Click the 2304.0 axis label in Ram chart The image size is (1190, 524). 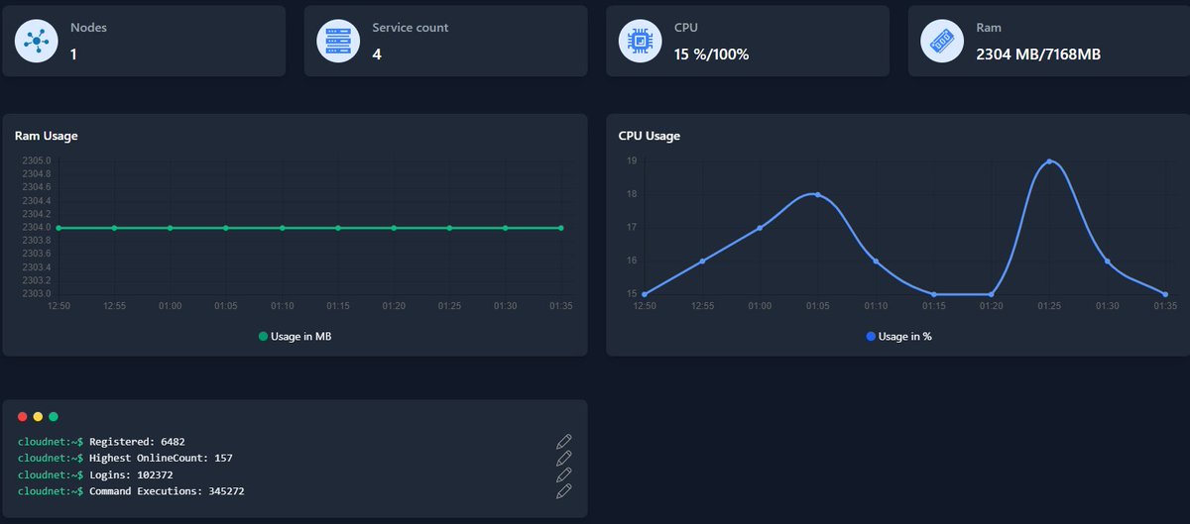click(37, 228)
